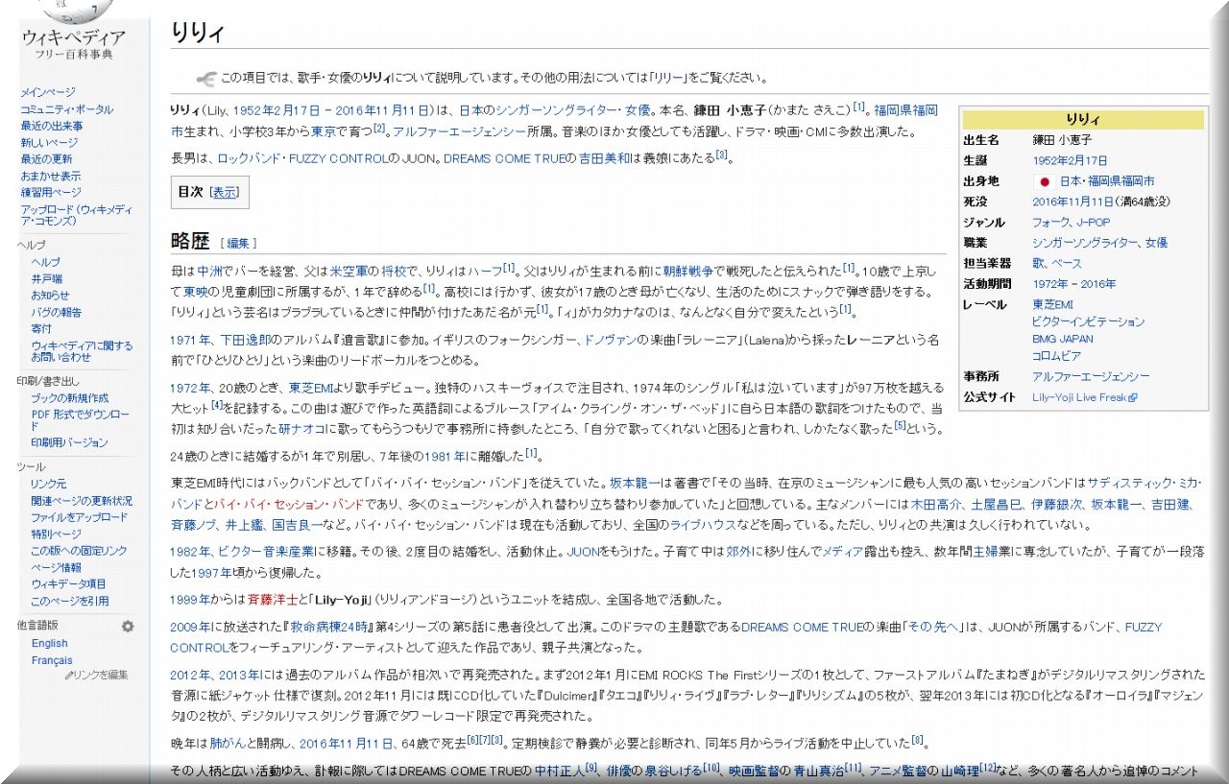
Task: Select おまかせ表示 random article link
Action: (51, 176)
